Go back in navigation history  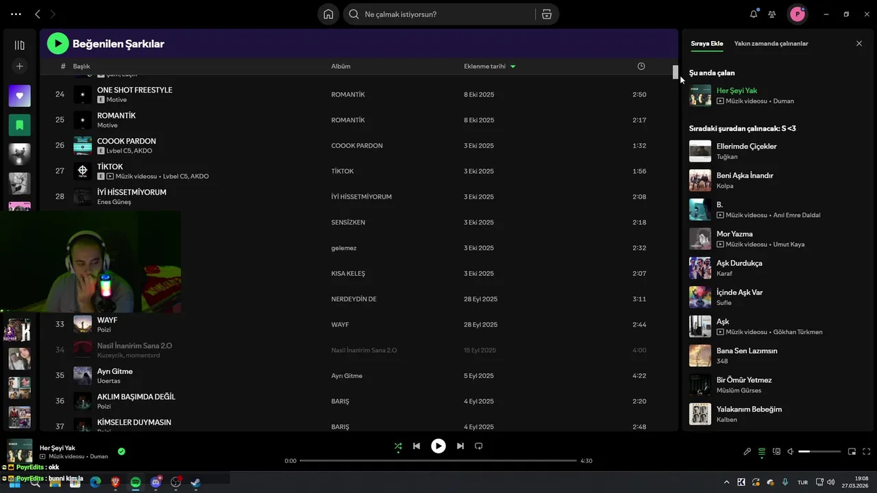(x=38, y=14)
